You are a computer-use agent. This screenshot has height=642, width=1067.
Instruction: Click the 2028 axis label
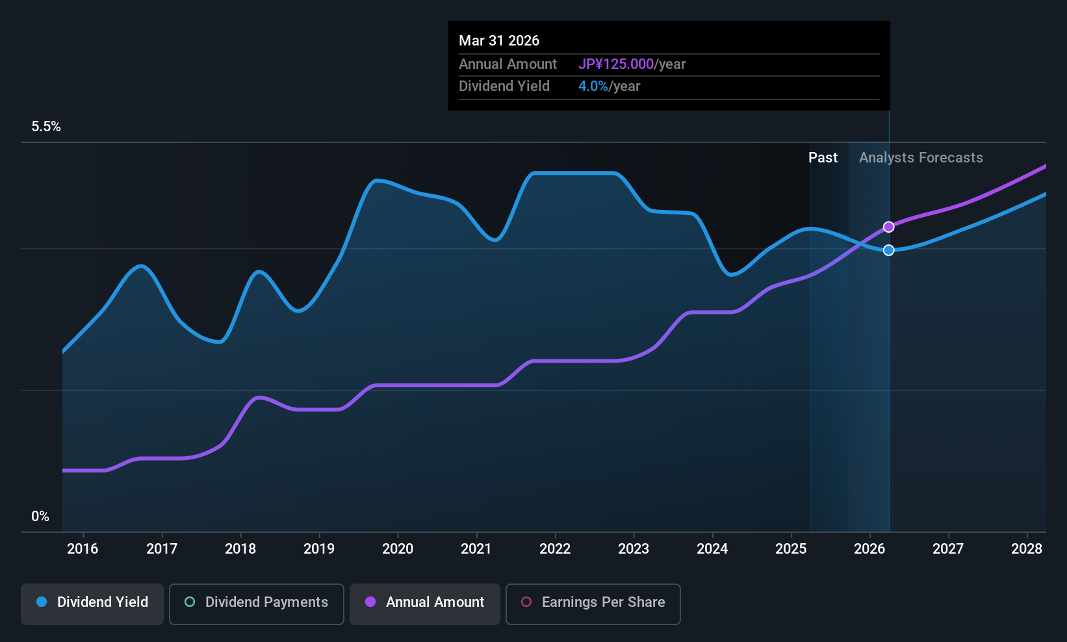(1027, 549)
